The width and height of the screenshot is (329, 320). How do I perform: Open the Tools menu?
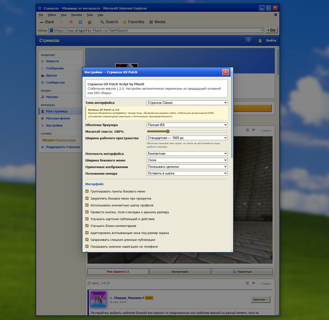pos(90,15)
